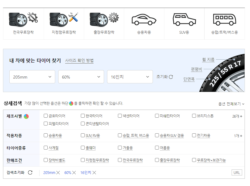Click the 16인치 selected filter text
Image resolution: width=250 pixels, height=186 pixels.
(x=86, y=173)
